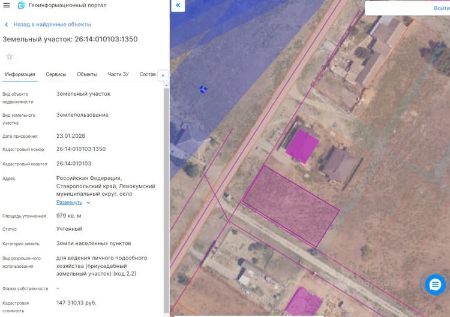Show more tabs with right arrow
The height and width of the screenshot is (317, 450).
click(x=163, y=76)
